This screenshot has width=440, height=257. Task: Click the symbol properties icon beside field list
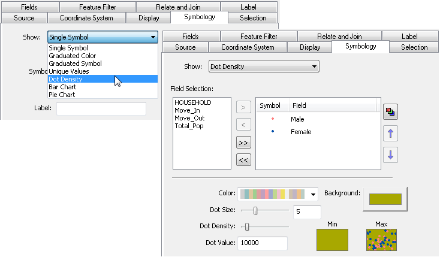(390, 111)
